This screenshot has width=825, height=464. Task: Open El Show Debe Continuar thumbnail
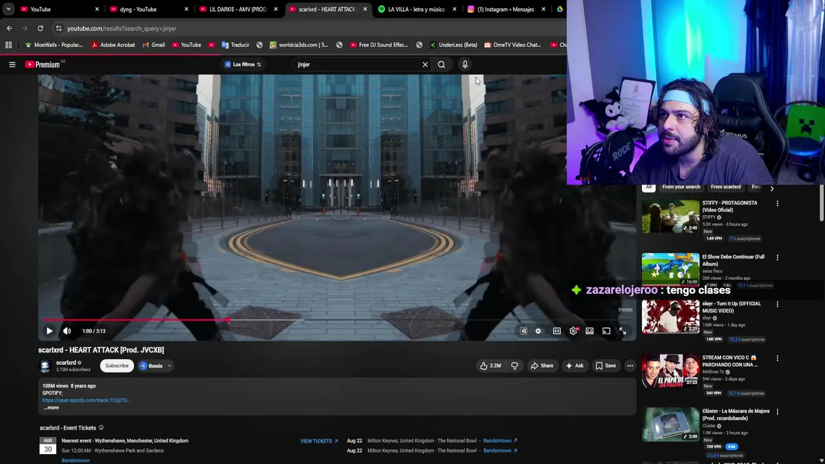[x=670, y=269]
